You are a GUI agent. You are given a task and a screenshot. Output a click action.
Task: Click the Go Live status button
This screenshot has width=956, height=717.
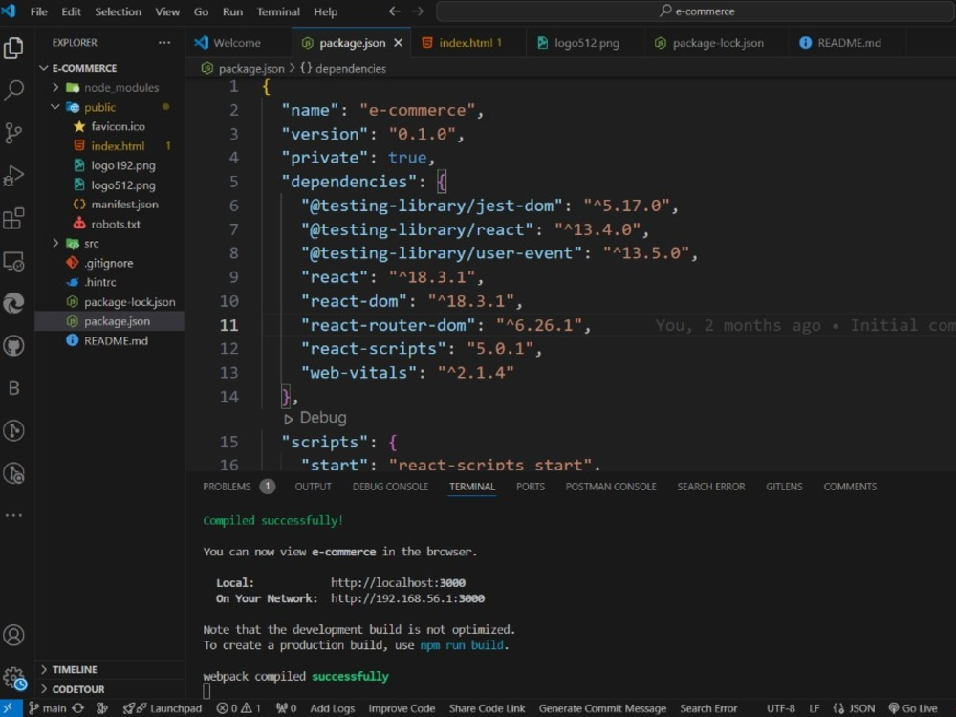(x=913, y=708)
